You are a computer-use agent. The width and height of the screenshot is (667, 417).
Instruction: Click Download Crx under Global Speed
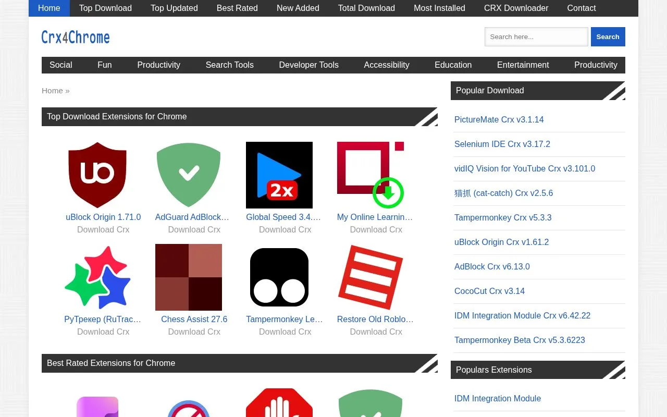pos(285,230)
